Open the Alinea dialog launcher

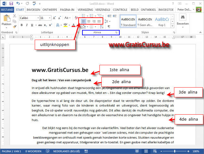click(116, 32)
